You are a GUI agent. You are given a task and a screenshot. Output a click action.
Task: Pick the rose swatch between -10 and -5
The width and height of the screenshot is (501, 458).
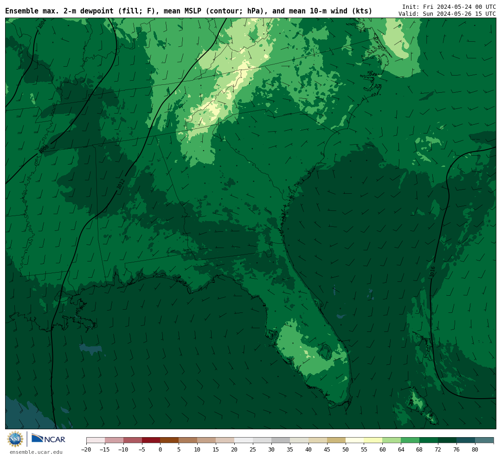(133, 440)
